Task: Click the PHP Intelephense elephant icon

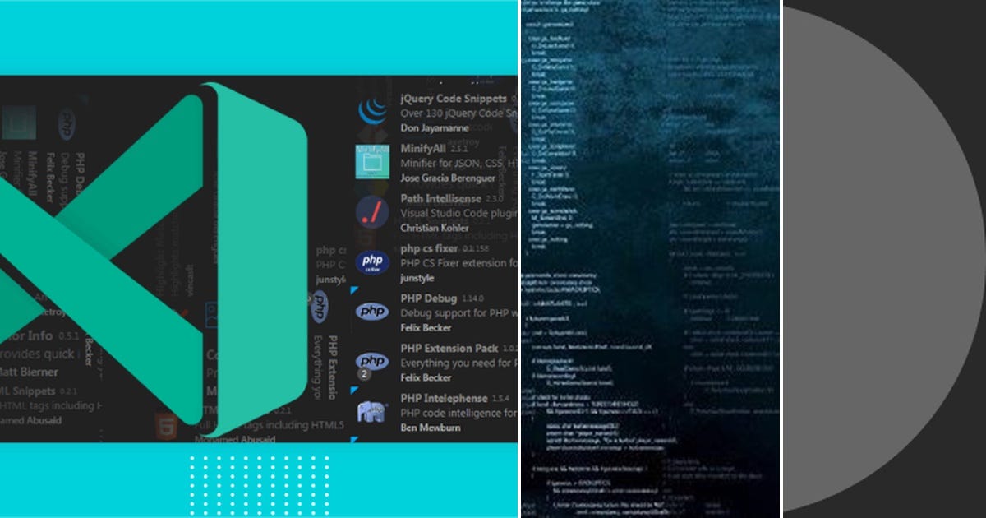Action: point(371,412)
